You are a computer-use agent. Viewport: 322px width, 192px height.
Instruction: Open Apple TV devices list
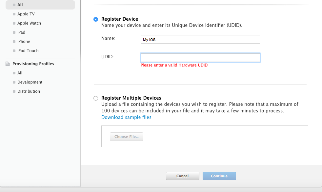click(x=26, y=14)
